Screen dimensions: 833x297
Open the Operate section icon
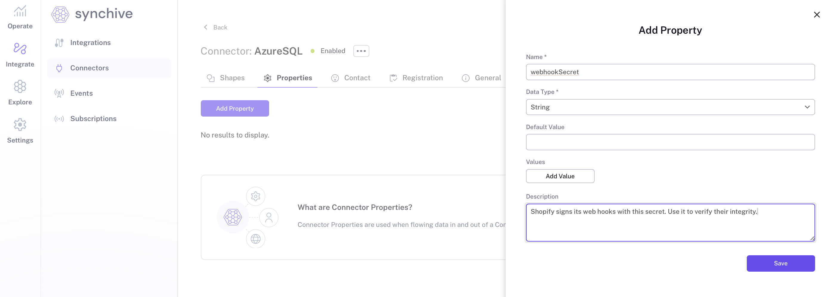coord(20,12)
